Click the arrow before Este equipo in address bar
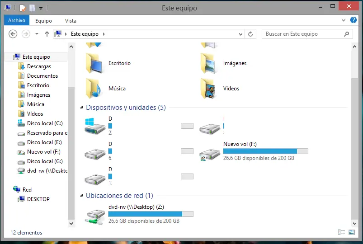Screen dimensions: 363x244 tap(66, 34)
